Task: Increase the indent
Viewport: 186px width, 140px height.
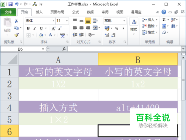Action: (x=81, y=35)
